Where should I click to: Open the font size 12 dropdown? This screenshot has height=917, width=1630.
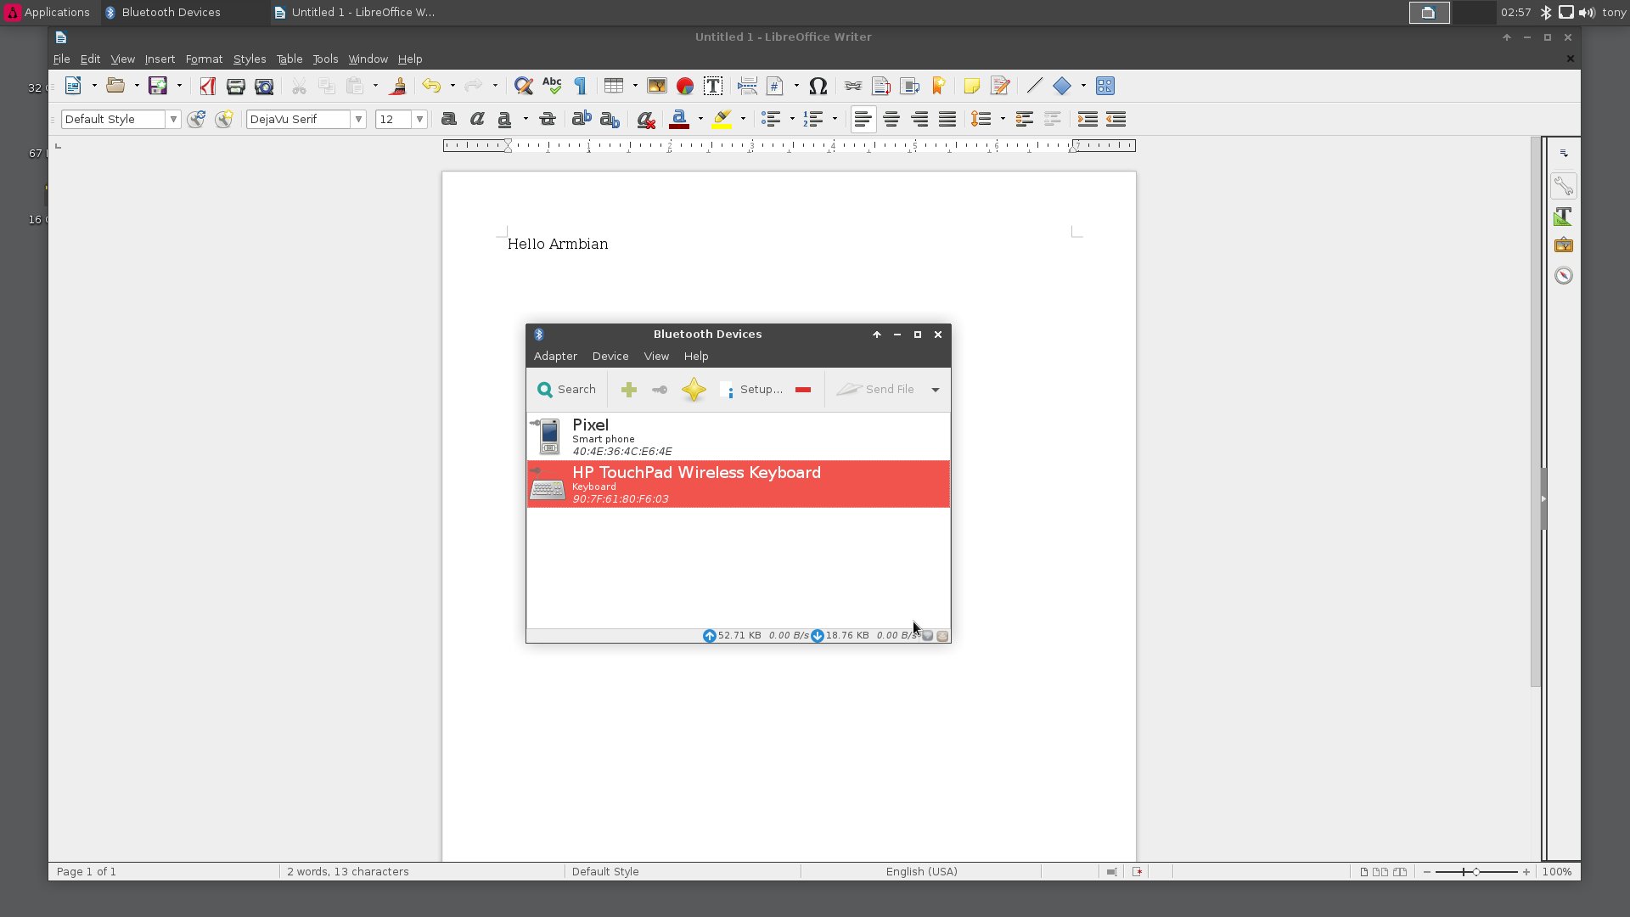coord(419,120)
